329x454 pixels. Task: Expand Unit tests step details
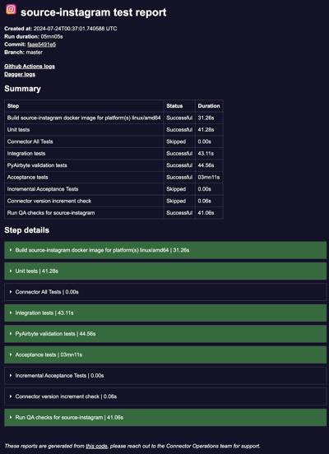tap(165, 271)
